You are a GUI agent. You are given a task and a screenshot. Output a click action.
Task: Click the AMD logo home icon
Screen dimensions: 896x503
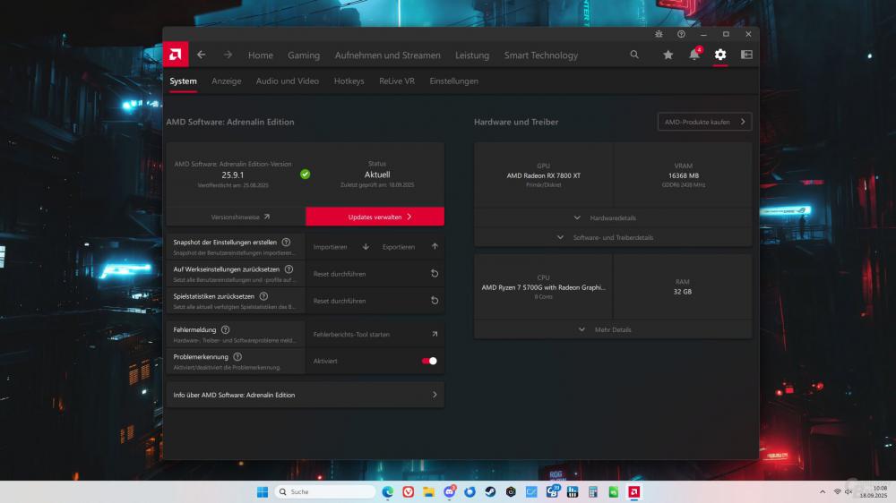(176, 55)
